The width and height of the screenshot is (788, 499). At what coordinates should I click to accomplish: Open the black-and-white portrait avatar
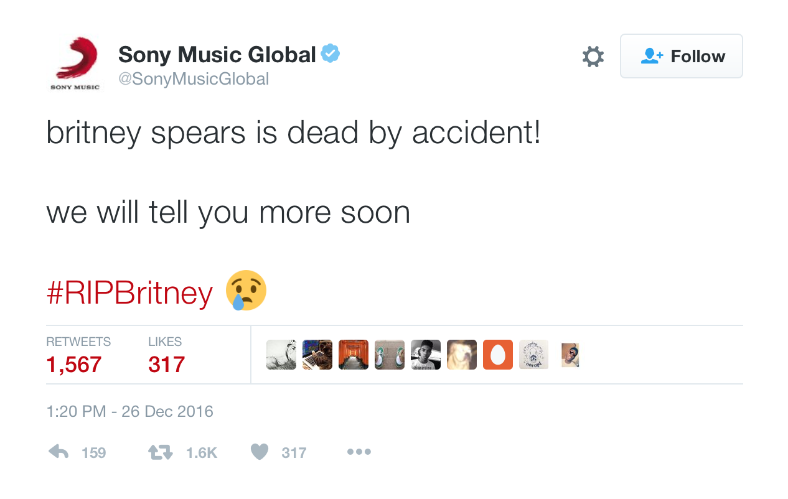426,355
